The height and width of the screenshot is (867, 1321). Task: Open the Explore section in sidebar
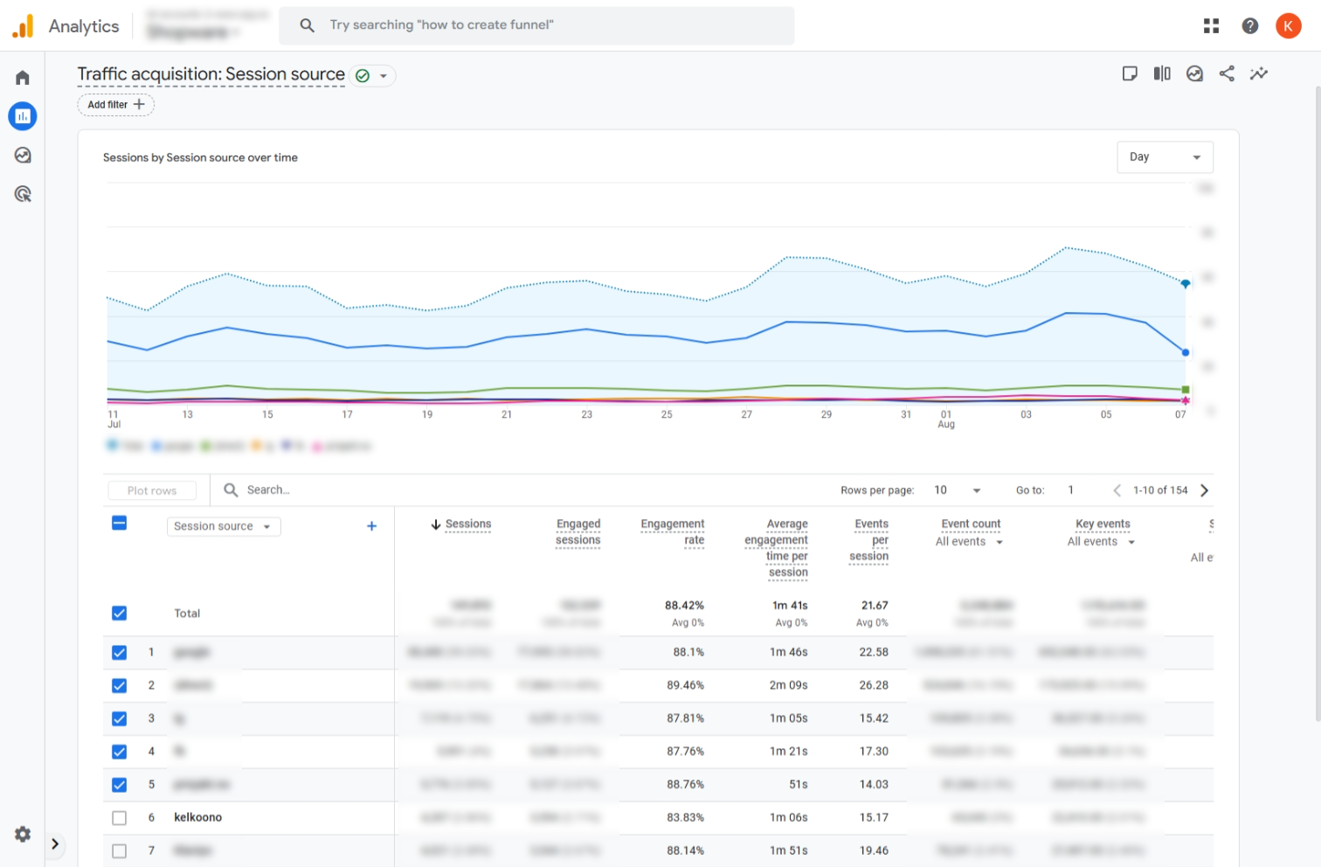(x=23, y=156)
